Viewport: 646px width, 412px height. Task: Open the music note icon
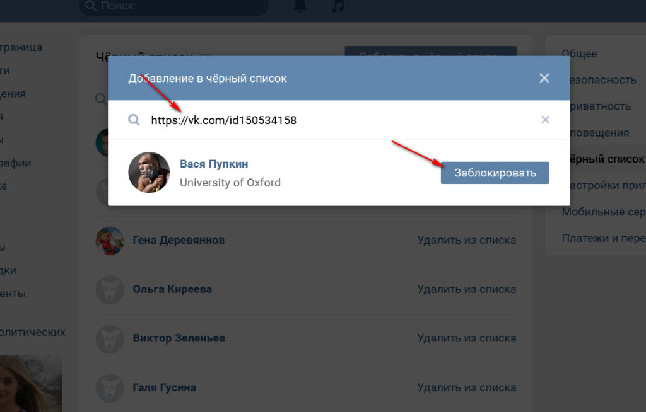(338, 5)
